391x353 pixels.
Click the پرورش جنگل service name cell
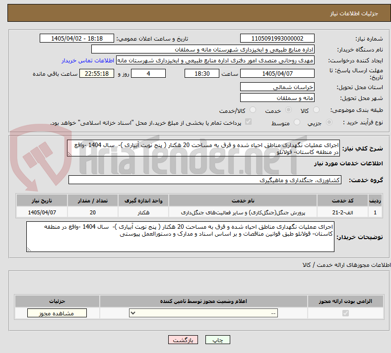coord(243,212)
